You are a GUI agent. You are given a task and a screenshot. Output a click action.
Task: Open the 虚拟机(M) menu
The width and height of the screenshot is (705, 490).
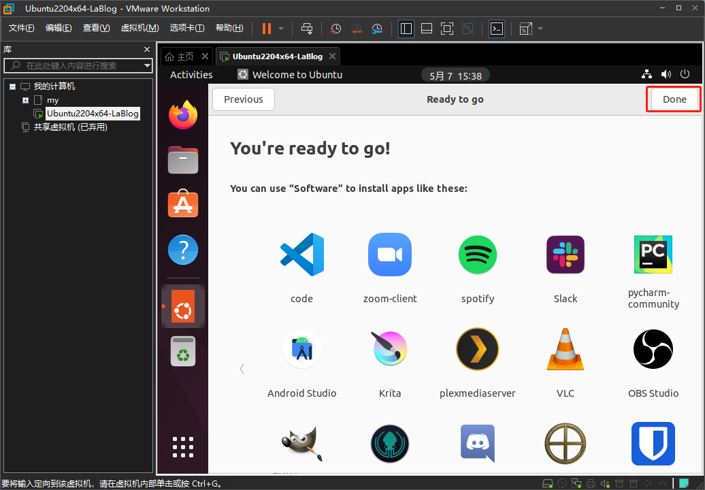click(x=140, y=29)
